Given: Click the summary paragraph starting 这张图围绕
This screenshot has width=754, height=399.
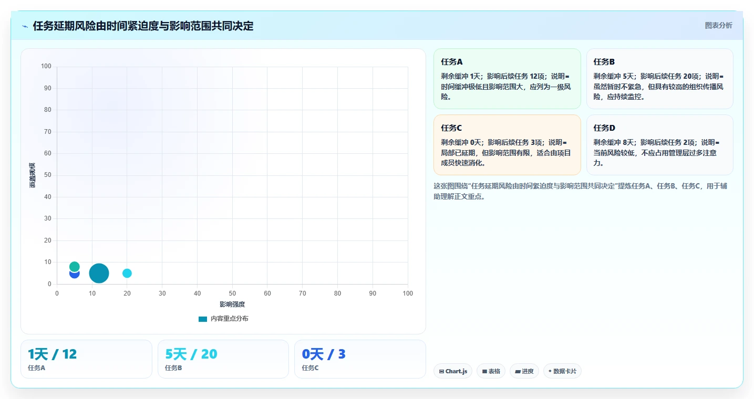Looking at the screenshot, I should [x=580, y=191].
